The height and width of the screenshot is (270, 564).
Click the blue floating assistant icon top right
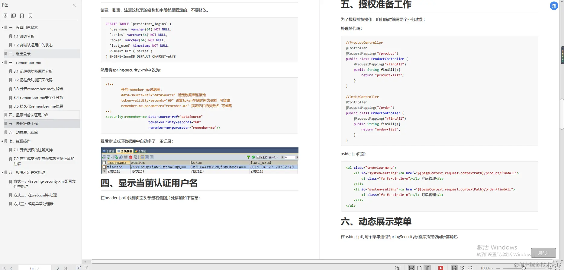tap(554, 6)
